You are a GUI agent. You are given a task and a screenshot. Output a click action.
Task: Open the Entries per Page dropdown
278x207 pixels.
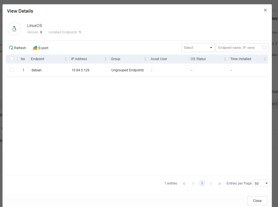(x=261, y=183)
